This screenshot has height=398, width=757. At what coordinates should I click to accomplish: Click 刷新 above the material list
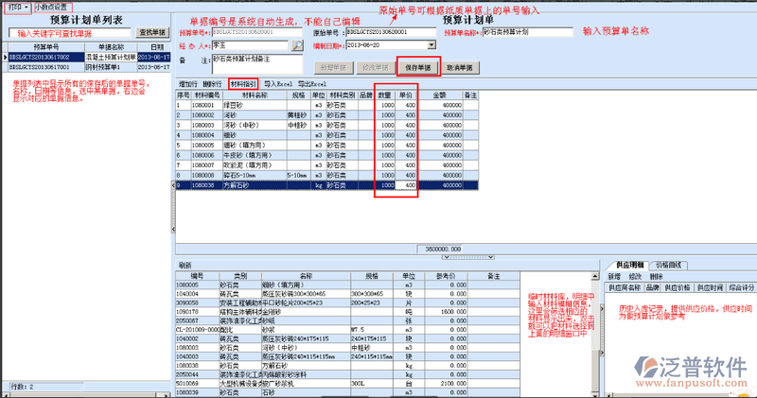(x=185, y=266)
